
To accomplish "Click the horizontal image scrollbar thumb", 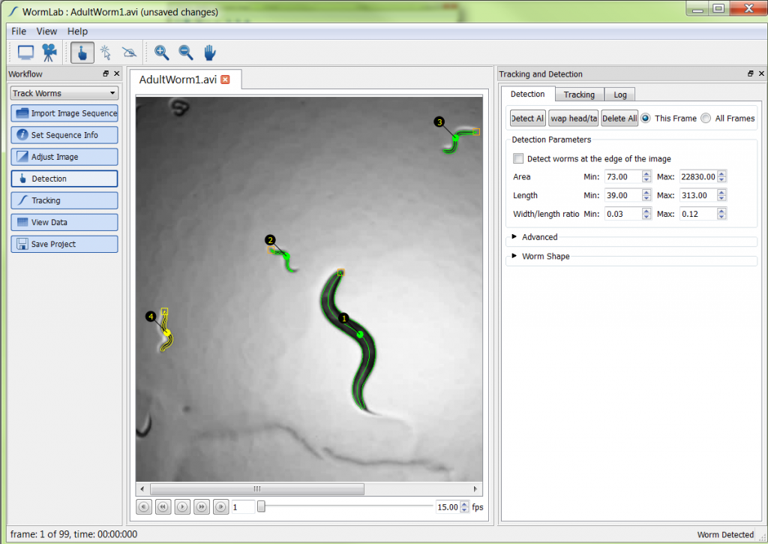I will pyautogui.click(x=257, y=488).
